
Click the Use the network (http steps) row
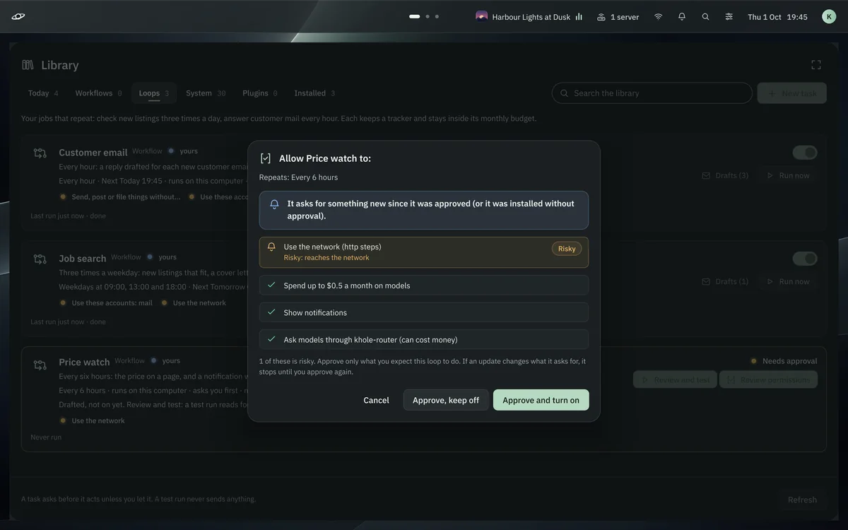pyautogui.click(x=424, y=252)
